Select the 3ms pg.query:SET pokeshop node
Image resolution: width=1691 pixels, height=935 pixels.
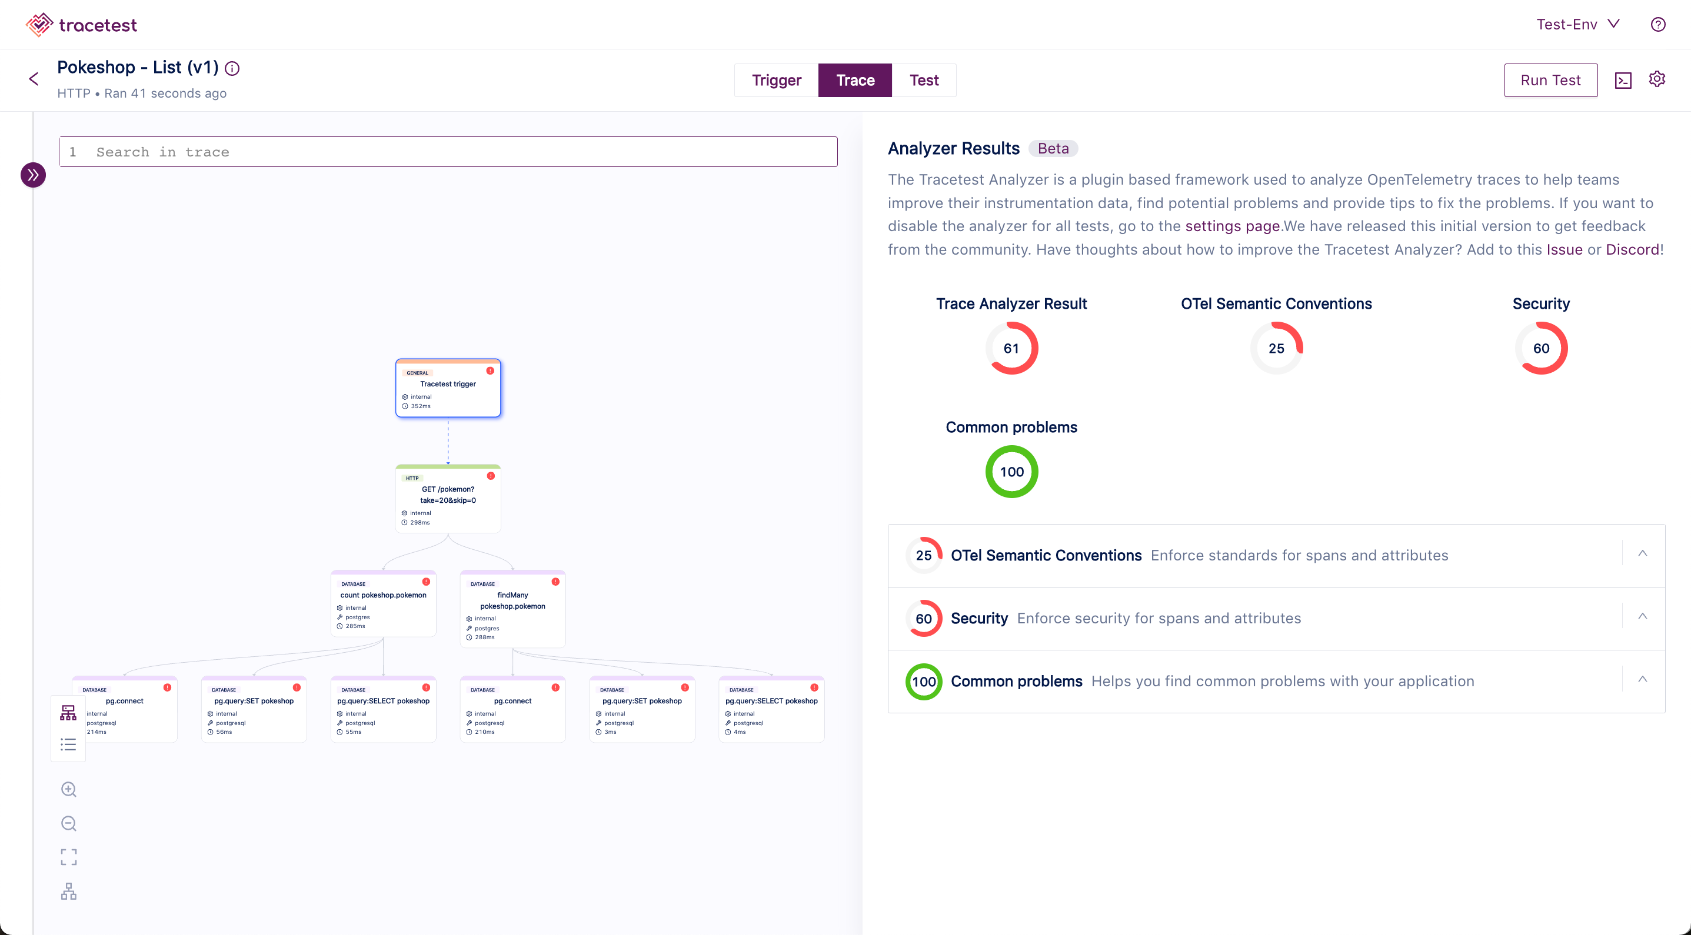click(x=642, y=709)
